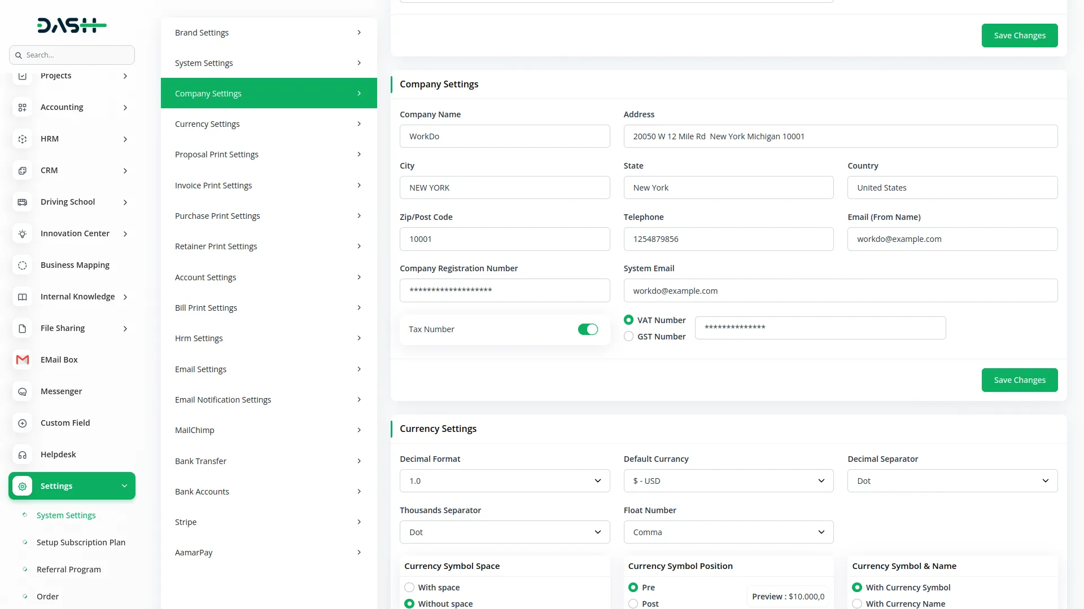This screenshot has width=1084, height=609.
Task: Open the EMail Box Gmail icon
Action: coord(23,360)
